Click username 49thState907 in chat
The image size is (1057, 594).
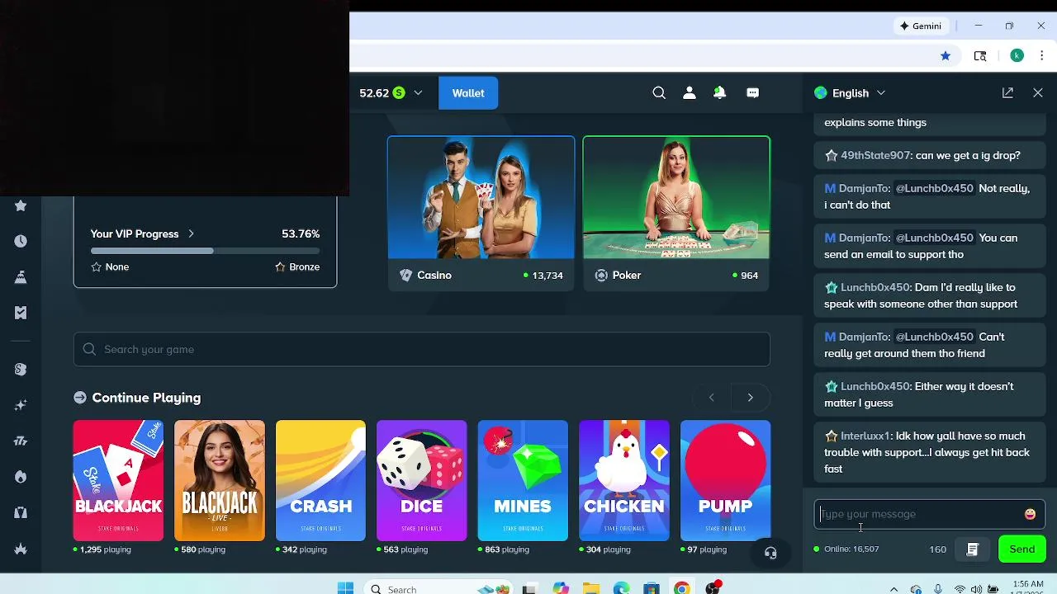(875, 155)
